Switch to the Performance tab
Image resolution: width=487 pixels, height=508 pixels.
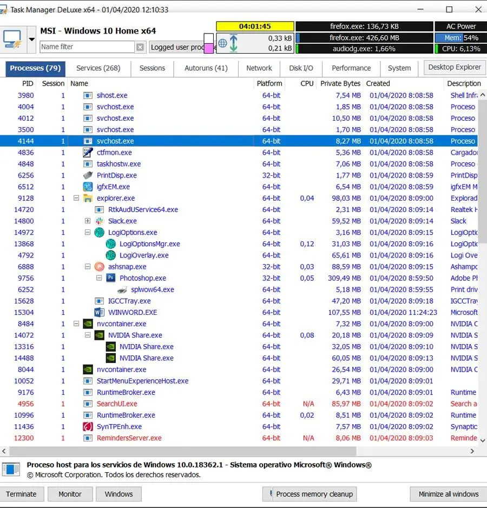[x=351, y=68]
